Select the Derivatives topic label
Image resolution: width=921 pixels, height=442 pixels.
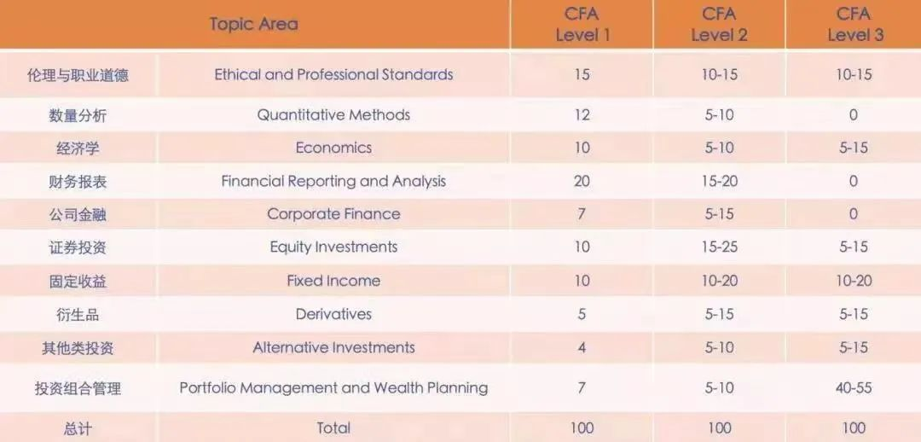pyautogui.click(x=333, y=314)
